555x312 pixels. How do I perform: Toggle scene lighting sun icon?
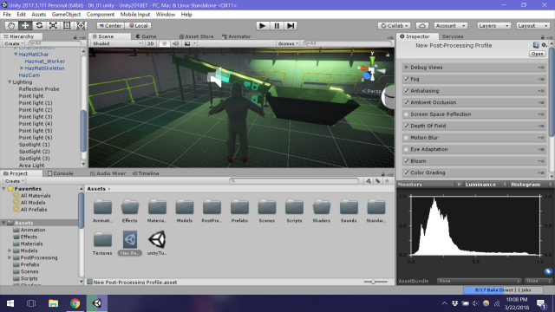click(164, 43)
